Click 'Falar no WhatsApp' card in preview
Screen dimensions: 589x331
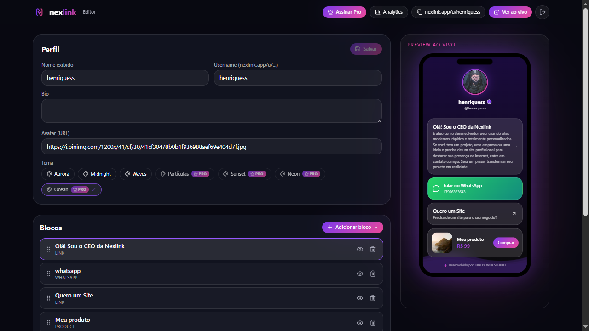tap(475, 188)
